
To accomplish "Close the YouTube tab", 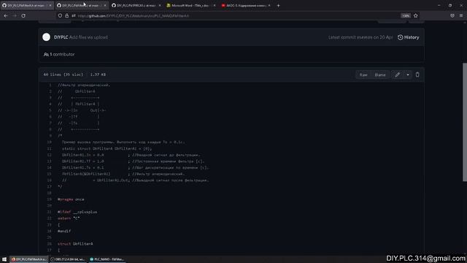I will pos(269,5).
